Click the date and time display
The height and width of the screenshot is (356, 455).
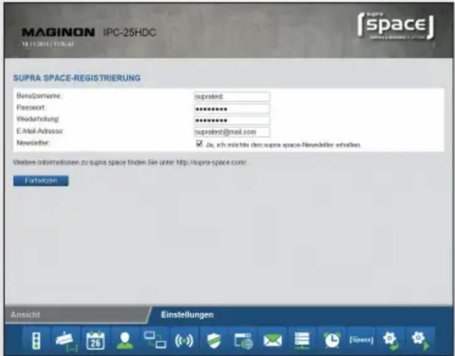(x=48, y=44)
